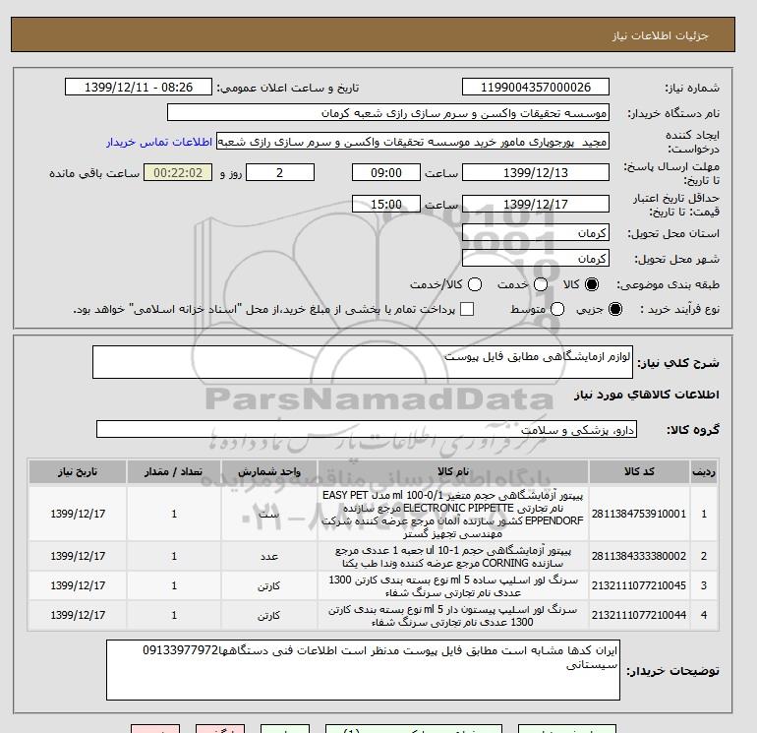The image size is (757, 733).
Task: Click the اطلاعات کالاهای مورد نیاز section heading
Action: [647, 395]
